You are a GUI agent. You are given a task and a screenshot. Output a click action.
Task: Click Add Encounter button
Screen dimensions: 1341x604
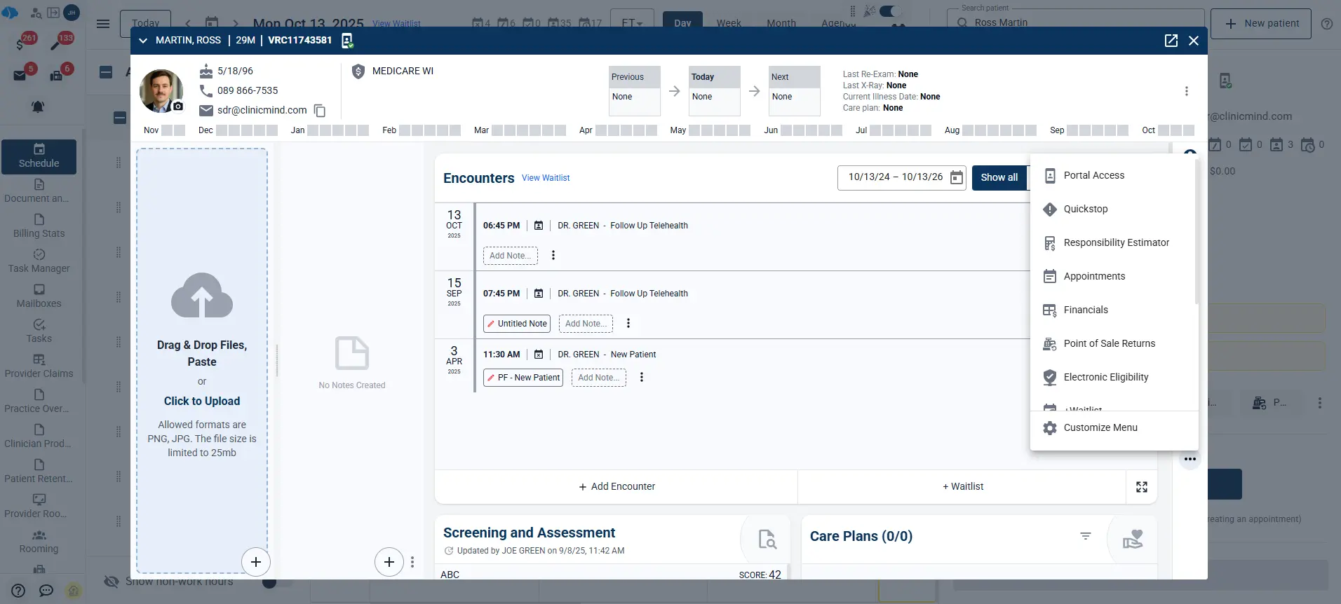pos(616,486)
